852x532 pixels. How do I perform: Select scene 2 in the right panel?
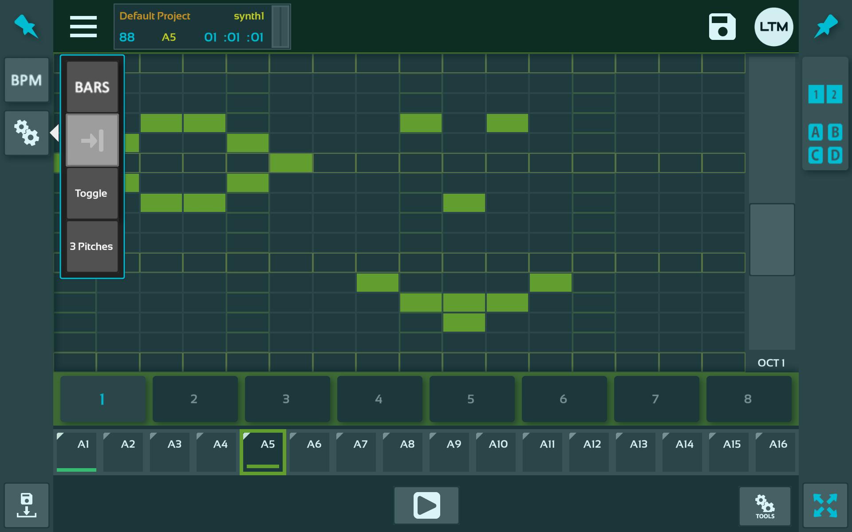834,94
